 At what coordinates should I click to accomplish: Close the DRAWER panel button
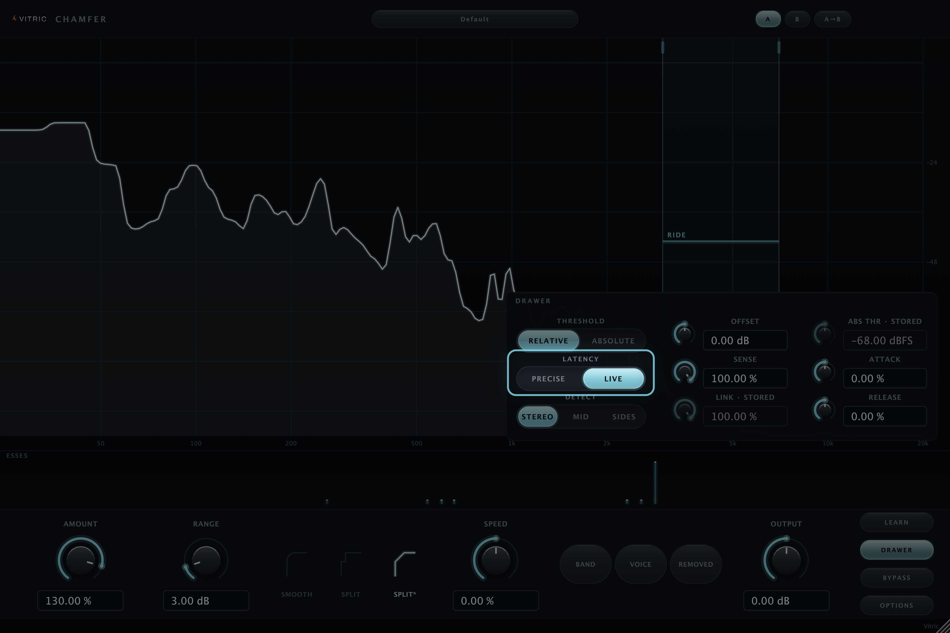click(x=897, y=550)
